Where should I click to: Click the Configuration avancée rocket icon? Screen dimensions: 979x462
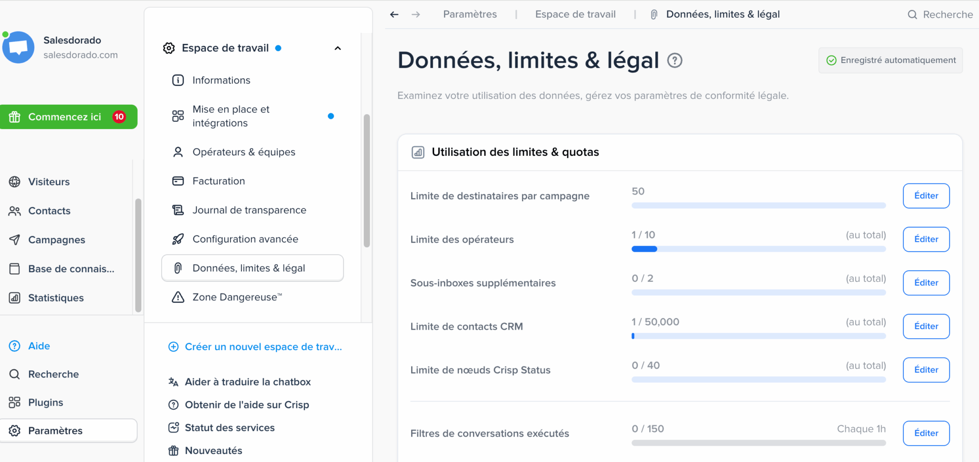coord(178,239)
